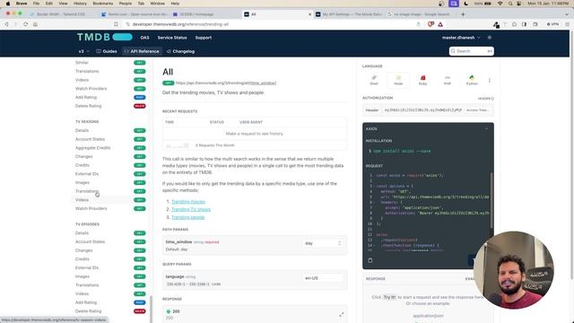Follow the 'Trending TV shows' link

point(191,209)
